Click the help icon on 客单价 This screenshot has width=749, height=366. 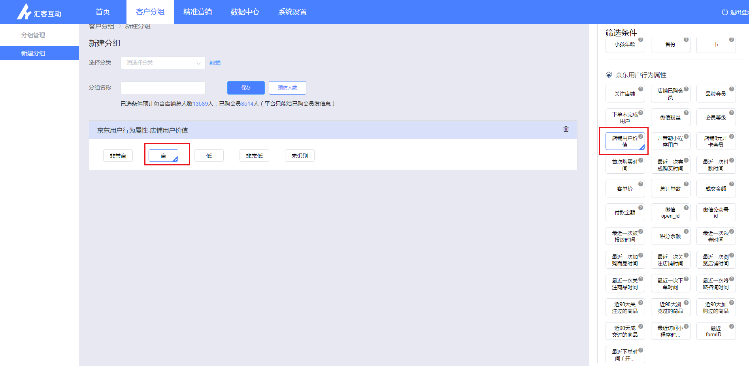[x=641, y=184]
